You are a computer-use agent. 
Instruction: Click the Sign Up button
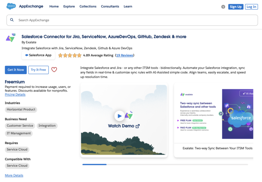(235, 7)
